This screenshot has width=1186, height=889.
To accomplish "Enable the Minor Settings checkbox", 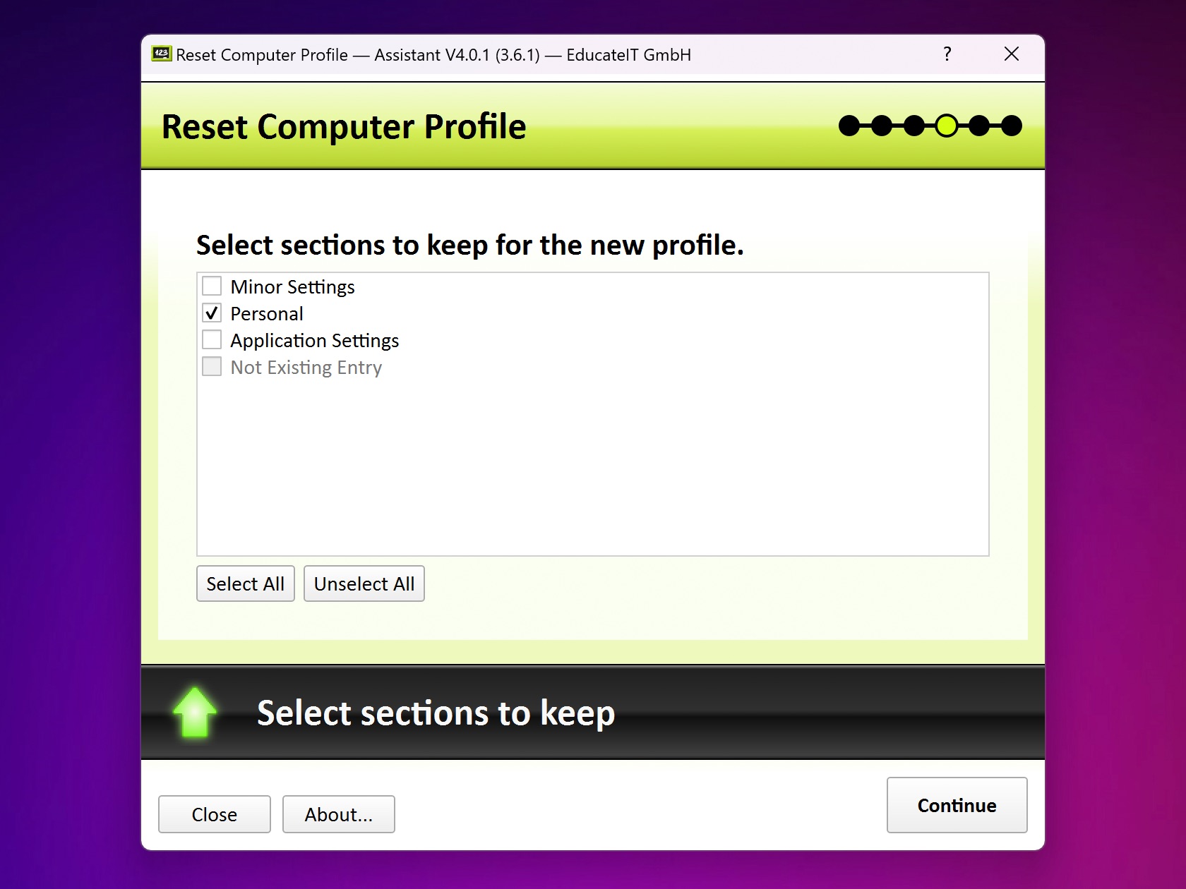I will 212,286.
